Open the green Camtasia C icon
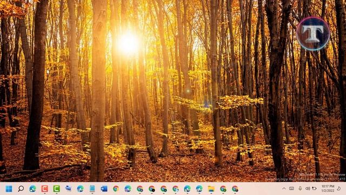346x195 pixels. coord(56,189)
